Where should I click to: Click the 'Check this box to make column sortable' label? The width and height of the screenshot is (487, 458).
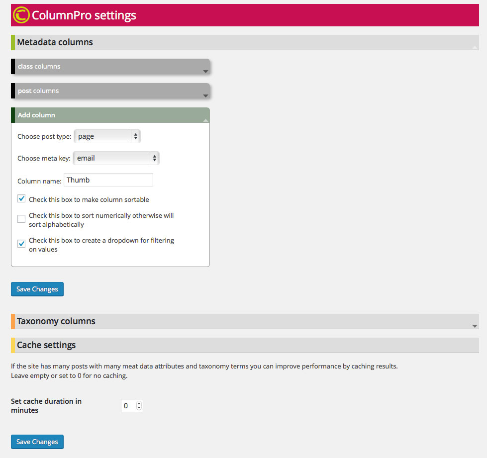[89, 199]
